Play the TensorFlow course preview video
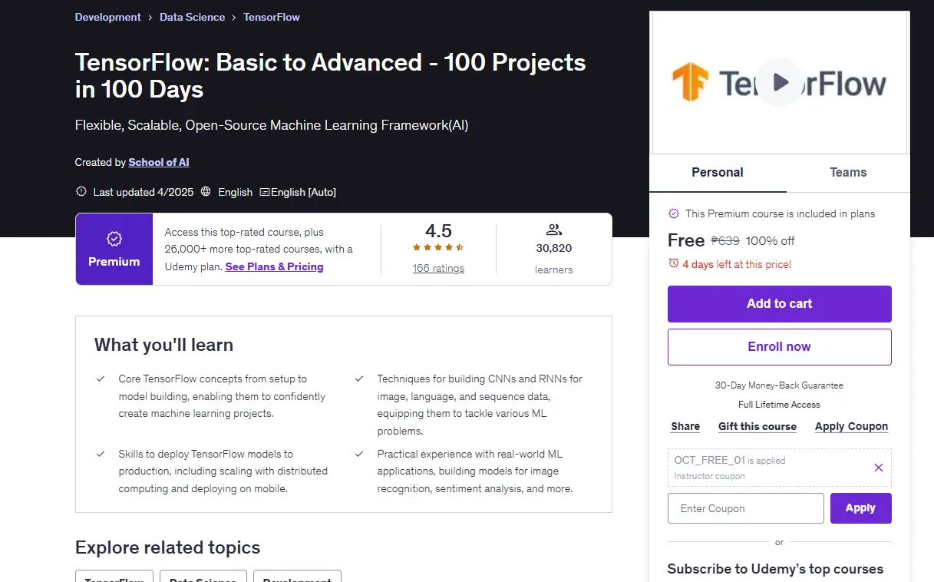934x582 pixels. pos(780,82)
